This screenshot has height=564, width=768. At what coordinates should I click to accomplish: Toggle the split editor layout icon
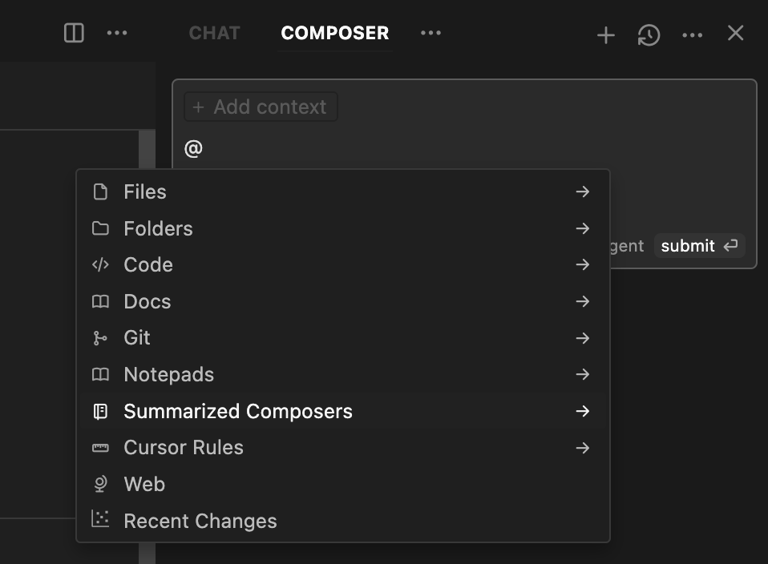point(74,34)
